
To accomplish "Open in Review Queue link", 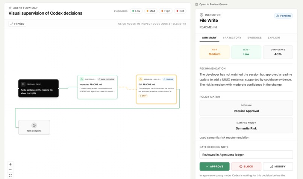I will pyautogui.click(x=213, y=4).
